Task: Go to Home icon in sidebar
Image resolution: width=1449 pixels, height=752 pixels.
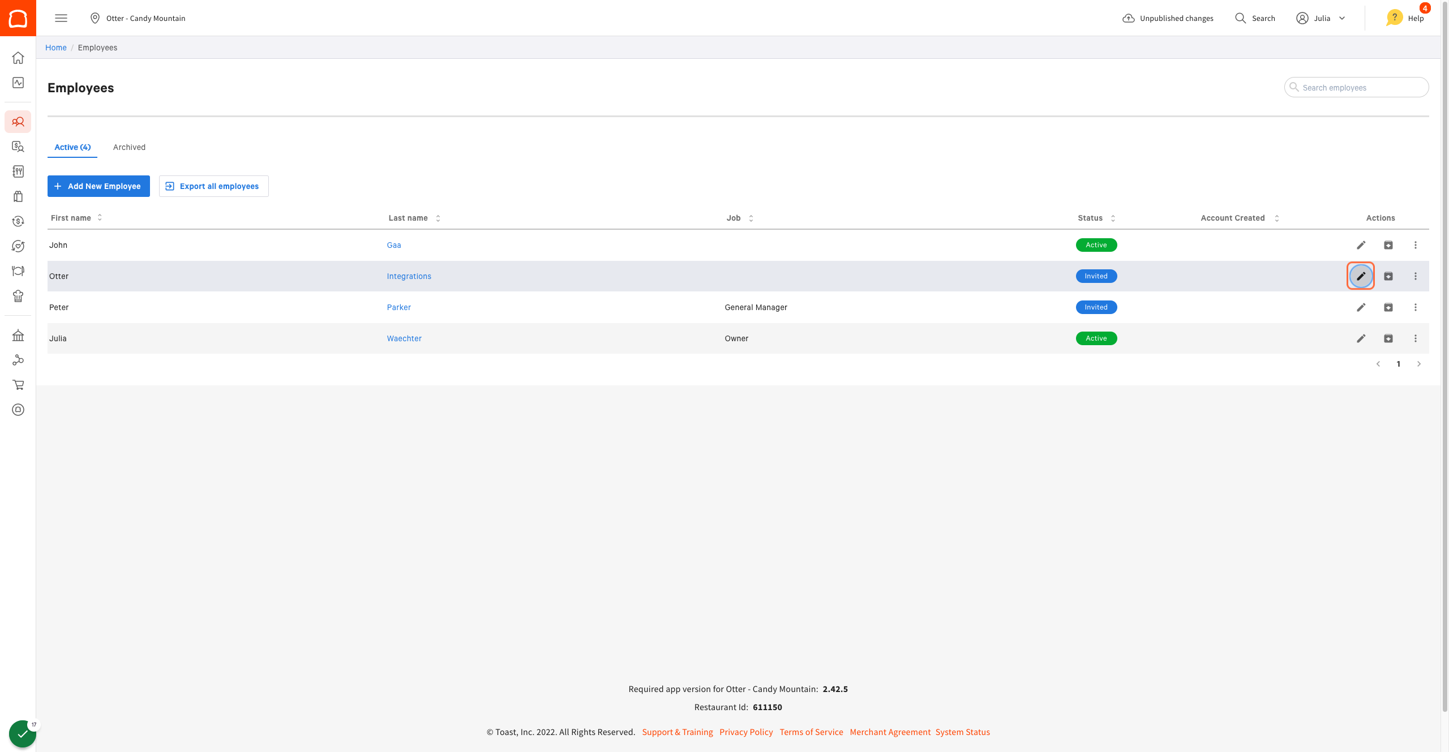Action: [x=18, y=58]
